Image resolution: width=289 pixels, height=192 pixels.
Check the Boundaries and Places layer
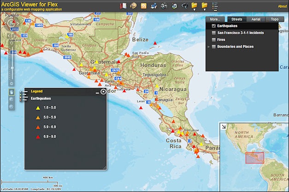213,47
